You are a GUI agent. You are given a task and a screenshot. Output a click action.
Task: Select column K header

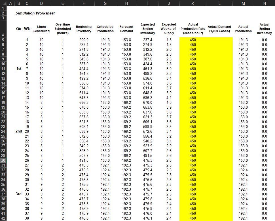click(193, 3)
